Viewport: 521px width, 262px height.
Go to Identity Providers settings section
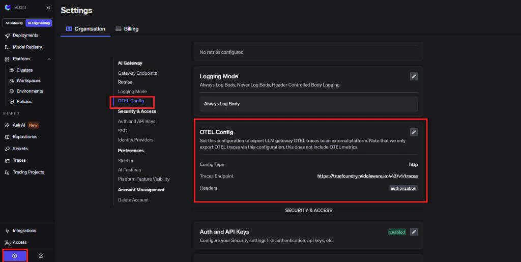tap(135, 140)
